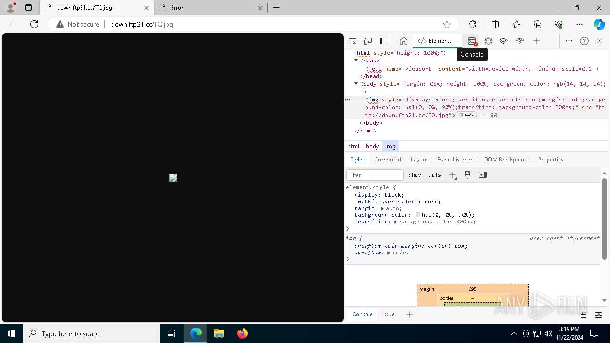Screen dimensions: 610x343
Task: Collapse the head node in DOM tree
Action: (356, 61)
